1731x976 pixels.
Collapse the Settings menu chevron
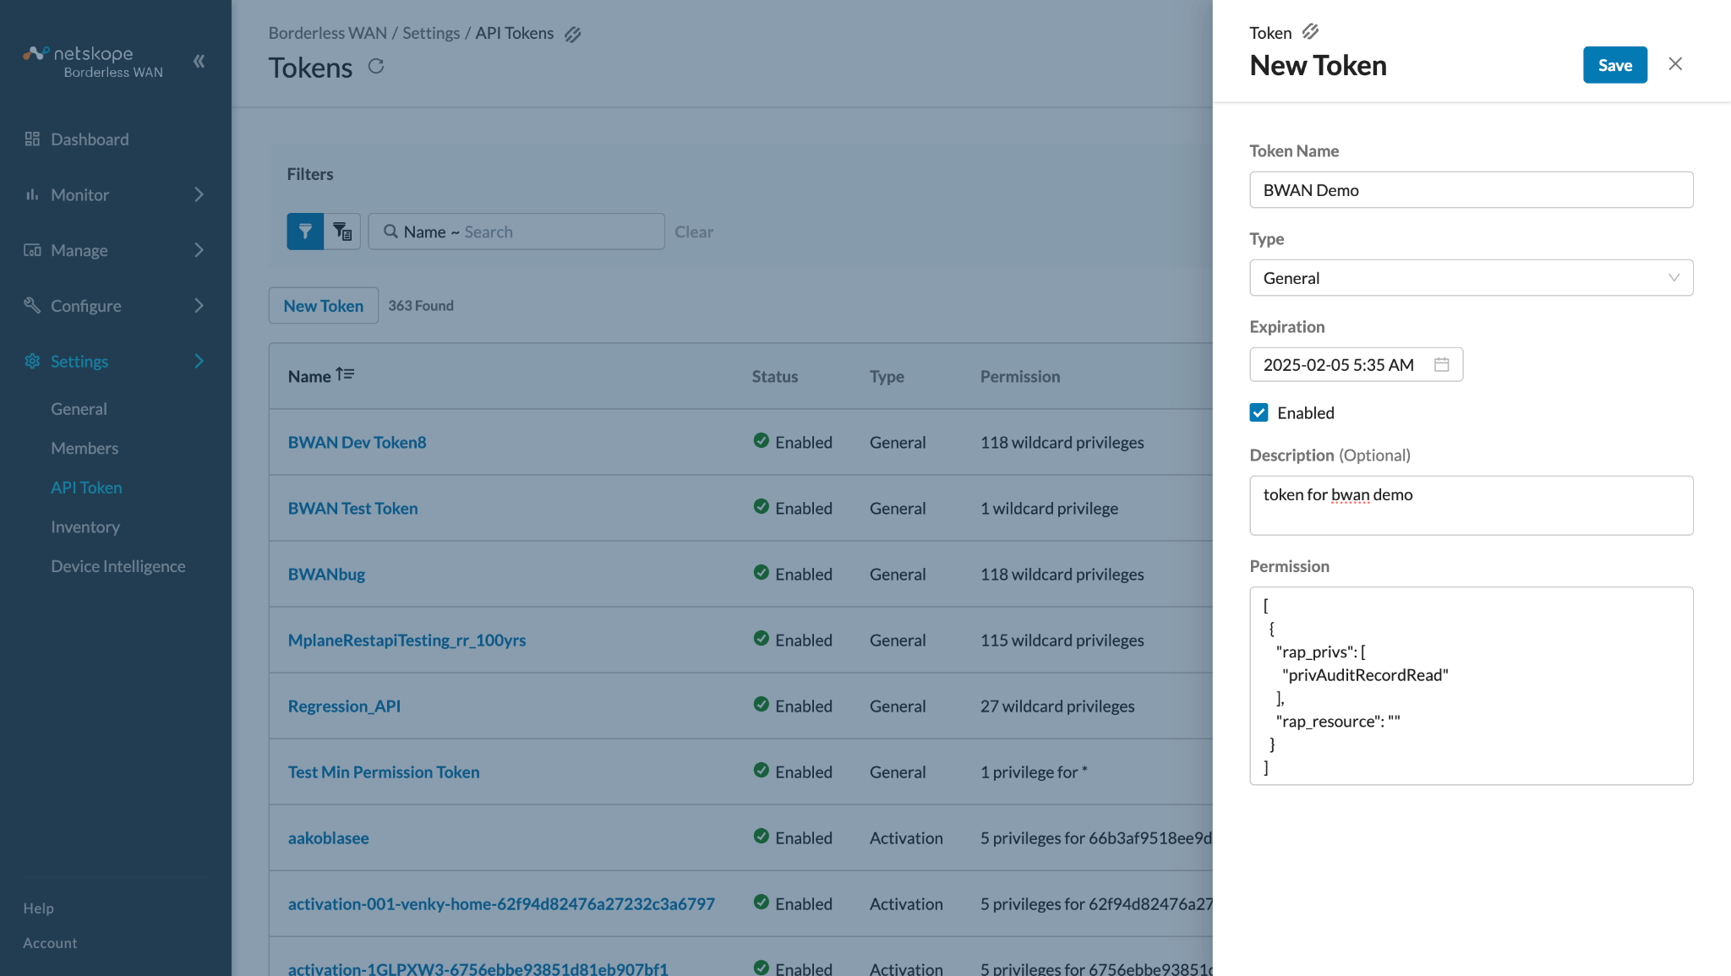[x=199, y=361]
